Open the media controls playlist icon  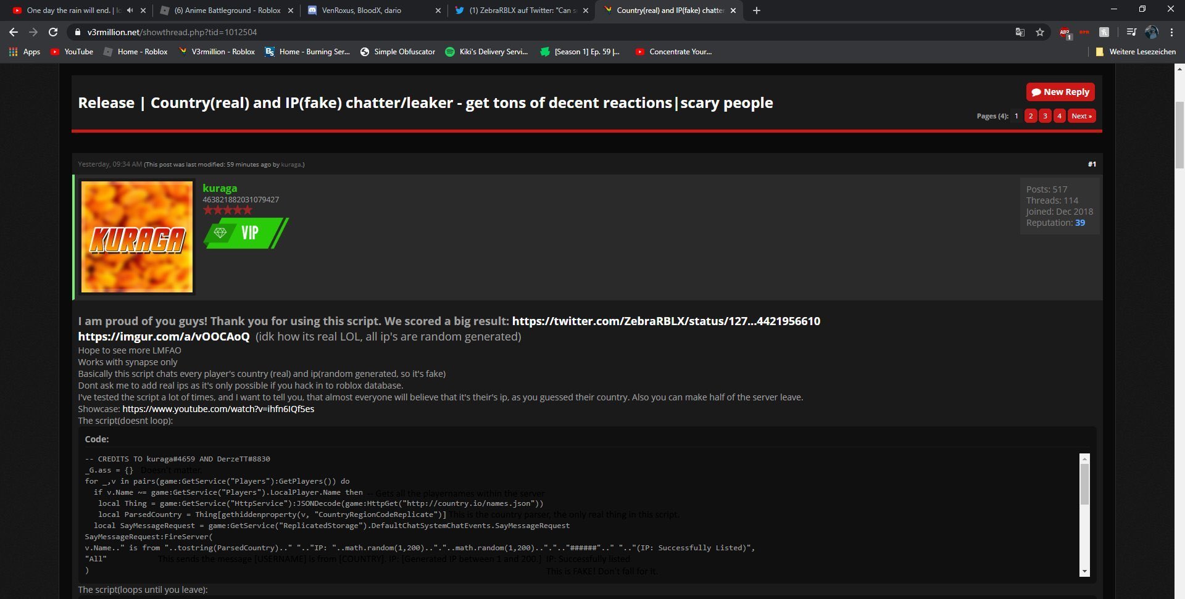click(x=1131, y=32)
